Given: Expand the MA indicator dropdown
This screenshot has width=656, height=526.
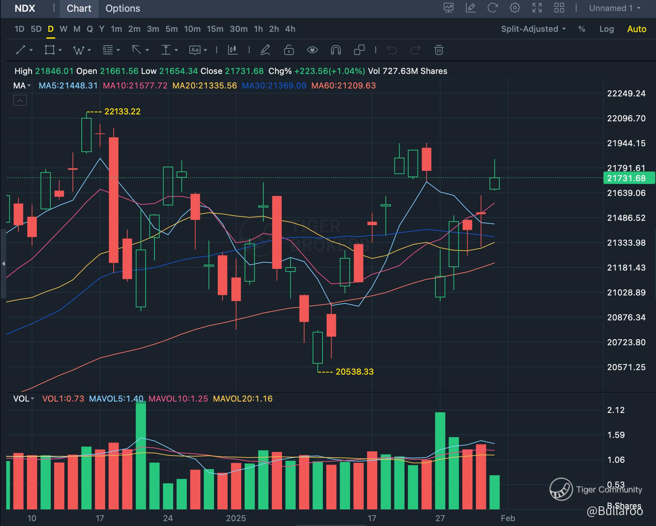Looking at the screenshot, I should point(22,86).
